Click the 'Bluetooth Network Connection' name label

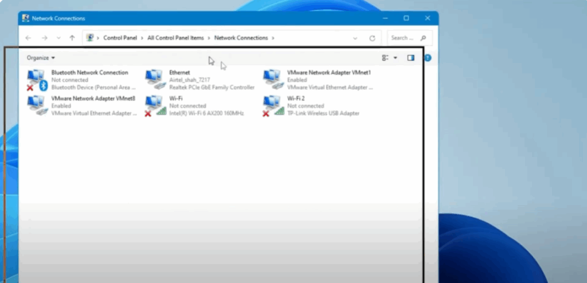click(x=90, y=72)
